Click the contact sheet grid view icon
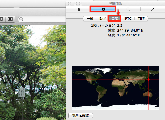165x120 pixels. (x=10, y=19)
